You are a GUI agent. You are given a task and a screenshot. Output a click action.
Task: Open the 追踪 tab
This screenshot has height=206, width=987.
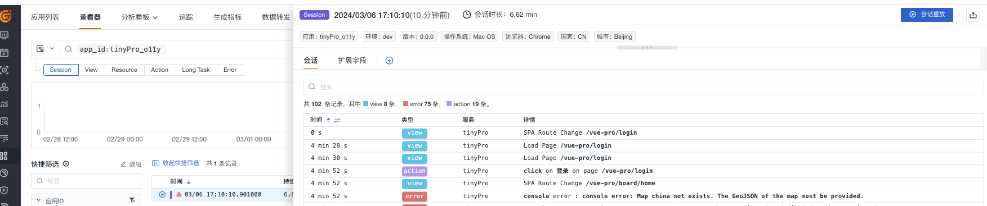pos(186,17)
